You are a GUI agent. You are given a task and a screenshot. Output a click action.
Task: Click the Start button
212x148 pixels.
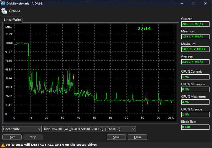(12, 137)
